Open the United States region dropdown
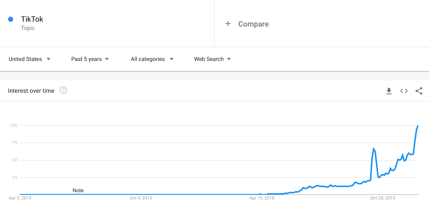Screen dimensions: 429x224 click(29, 59)
